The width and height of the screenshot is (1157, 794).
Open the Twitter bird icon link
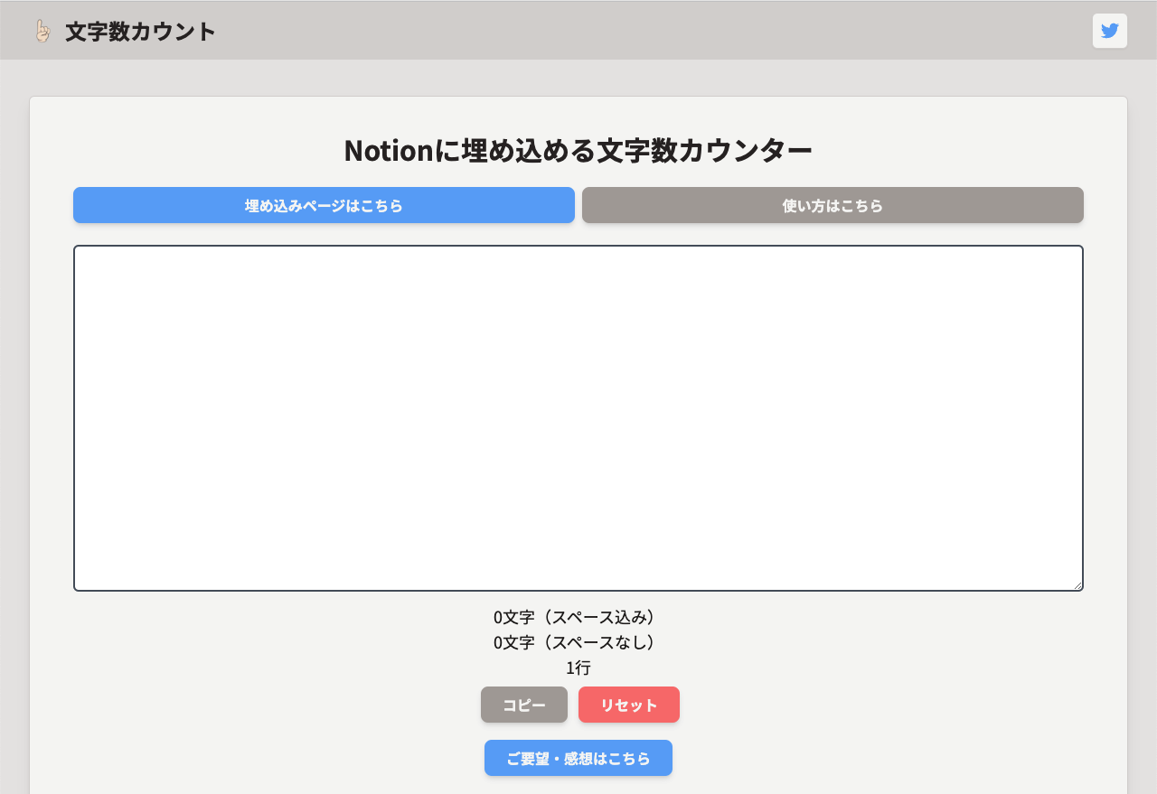1109,31
